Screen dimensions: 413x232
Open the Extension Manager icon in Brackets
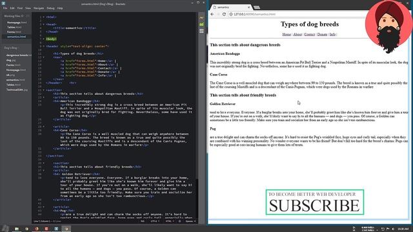[x=201, y=24]
